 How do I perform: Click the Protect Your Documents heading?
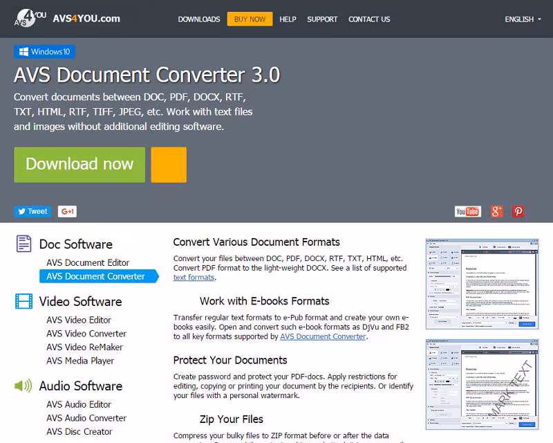(x=230, y=360)
